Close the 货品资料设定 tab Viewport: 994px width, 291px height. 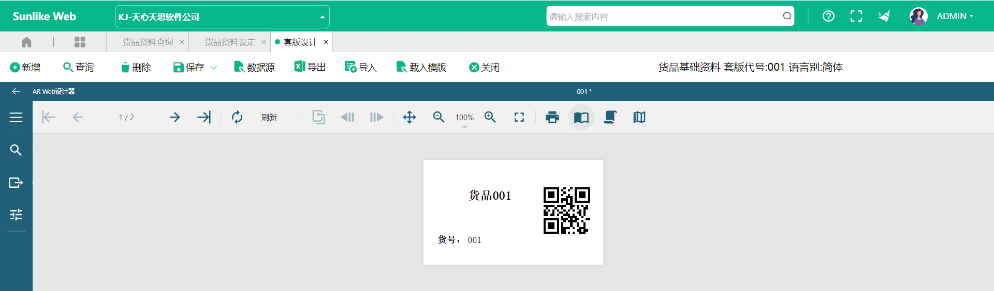264,42
